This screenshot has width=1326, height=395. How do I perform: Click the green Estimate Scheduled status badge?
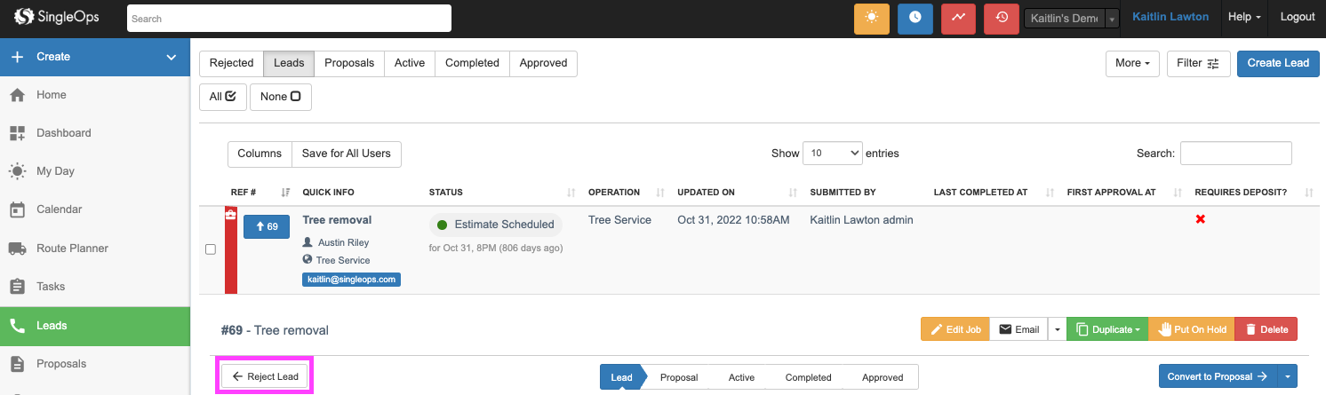(496, 225)
